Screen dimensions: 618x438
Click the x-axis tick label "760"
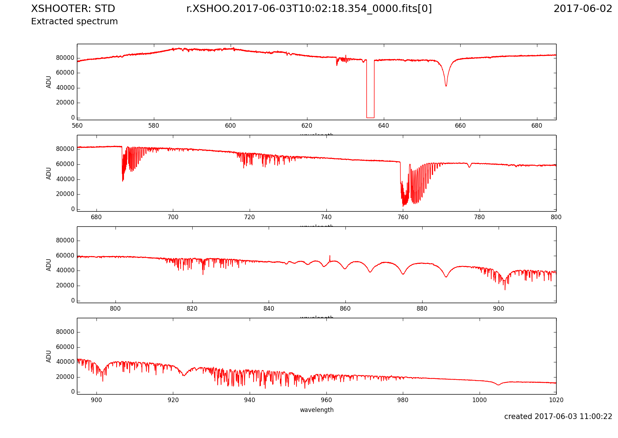tap(403, 217)
